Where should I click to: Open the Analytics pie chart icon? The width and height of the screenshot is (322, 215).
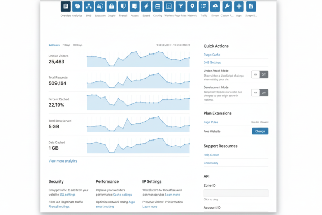77,6
